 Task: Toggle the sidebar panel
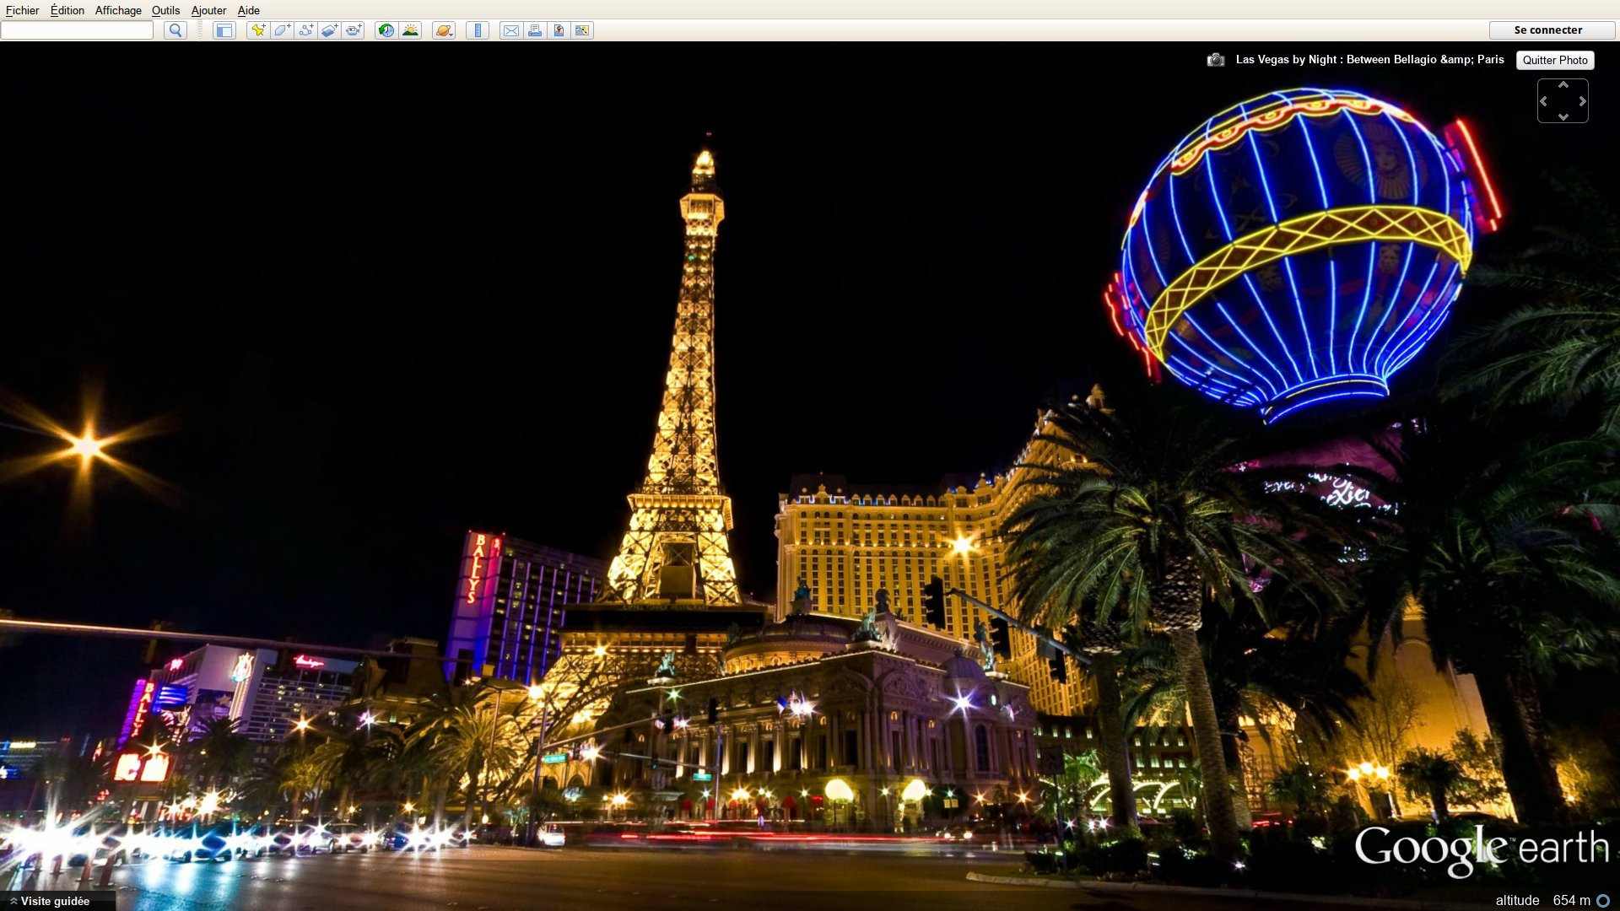224,30
